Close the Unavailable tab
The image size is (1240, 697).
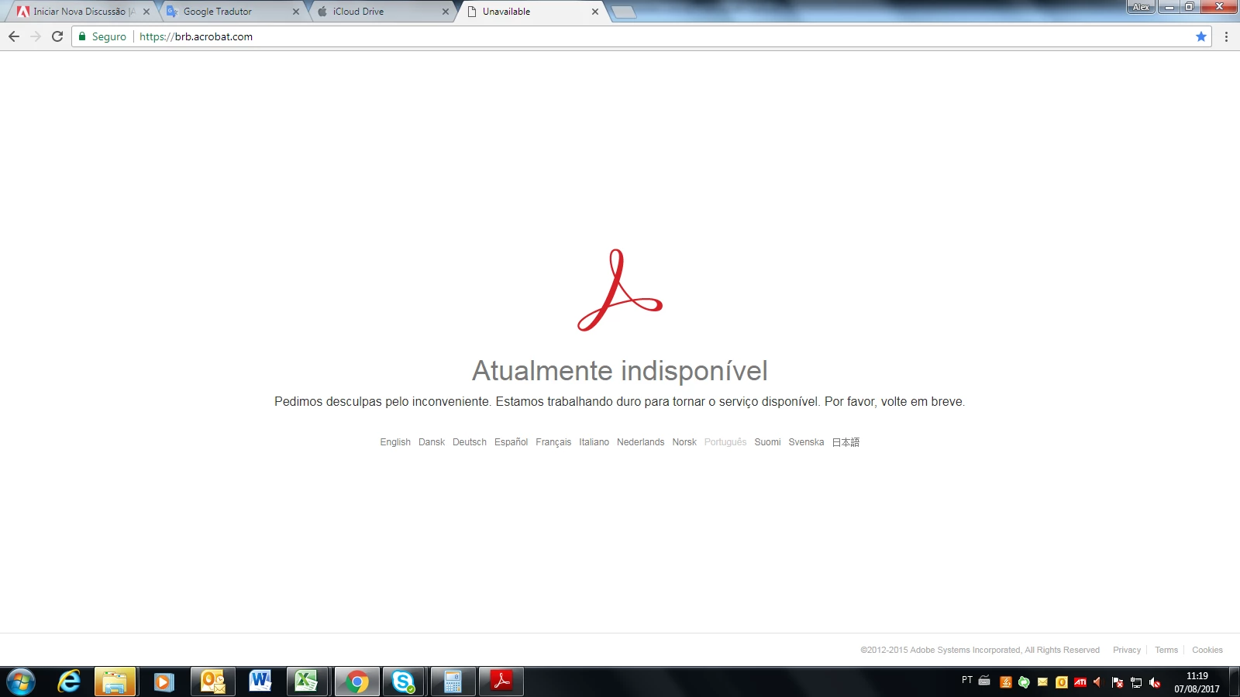595,12
